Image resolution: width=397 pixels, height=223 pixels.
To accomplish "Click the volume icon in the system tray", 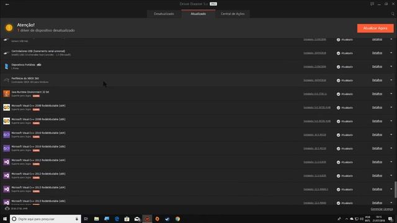I will coord(362,219).
